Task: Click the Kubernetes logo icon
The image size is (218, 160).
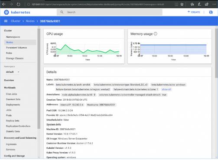Action: (7, 12)
